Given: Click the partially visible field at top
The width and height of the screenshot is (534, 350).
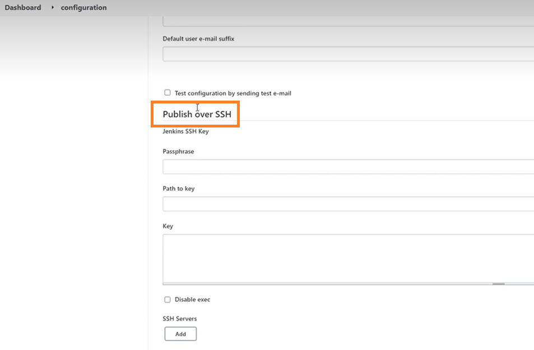Looking at the screenshot, I should tap(349, 21).
